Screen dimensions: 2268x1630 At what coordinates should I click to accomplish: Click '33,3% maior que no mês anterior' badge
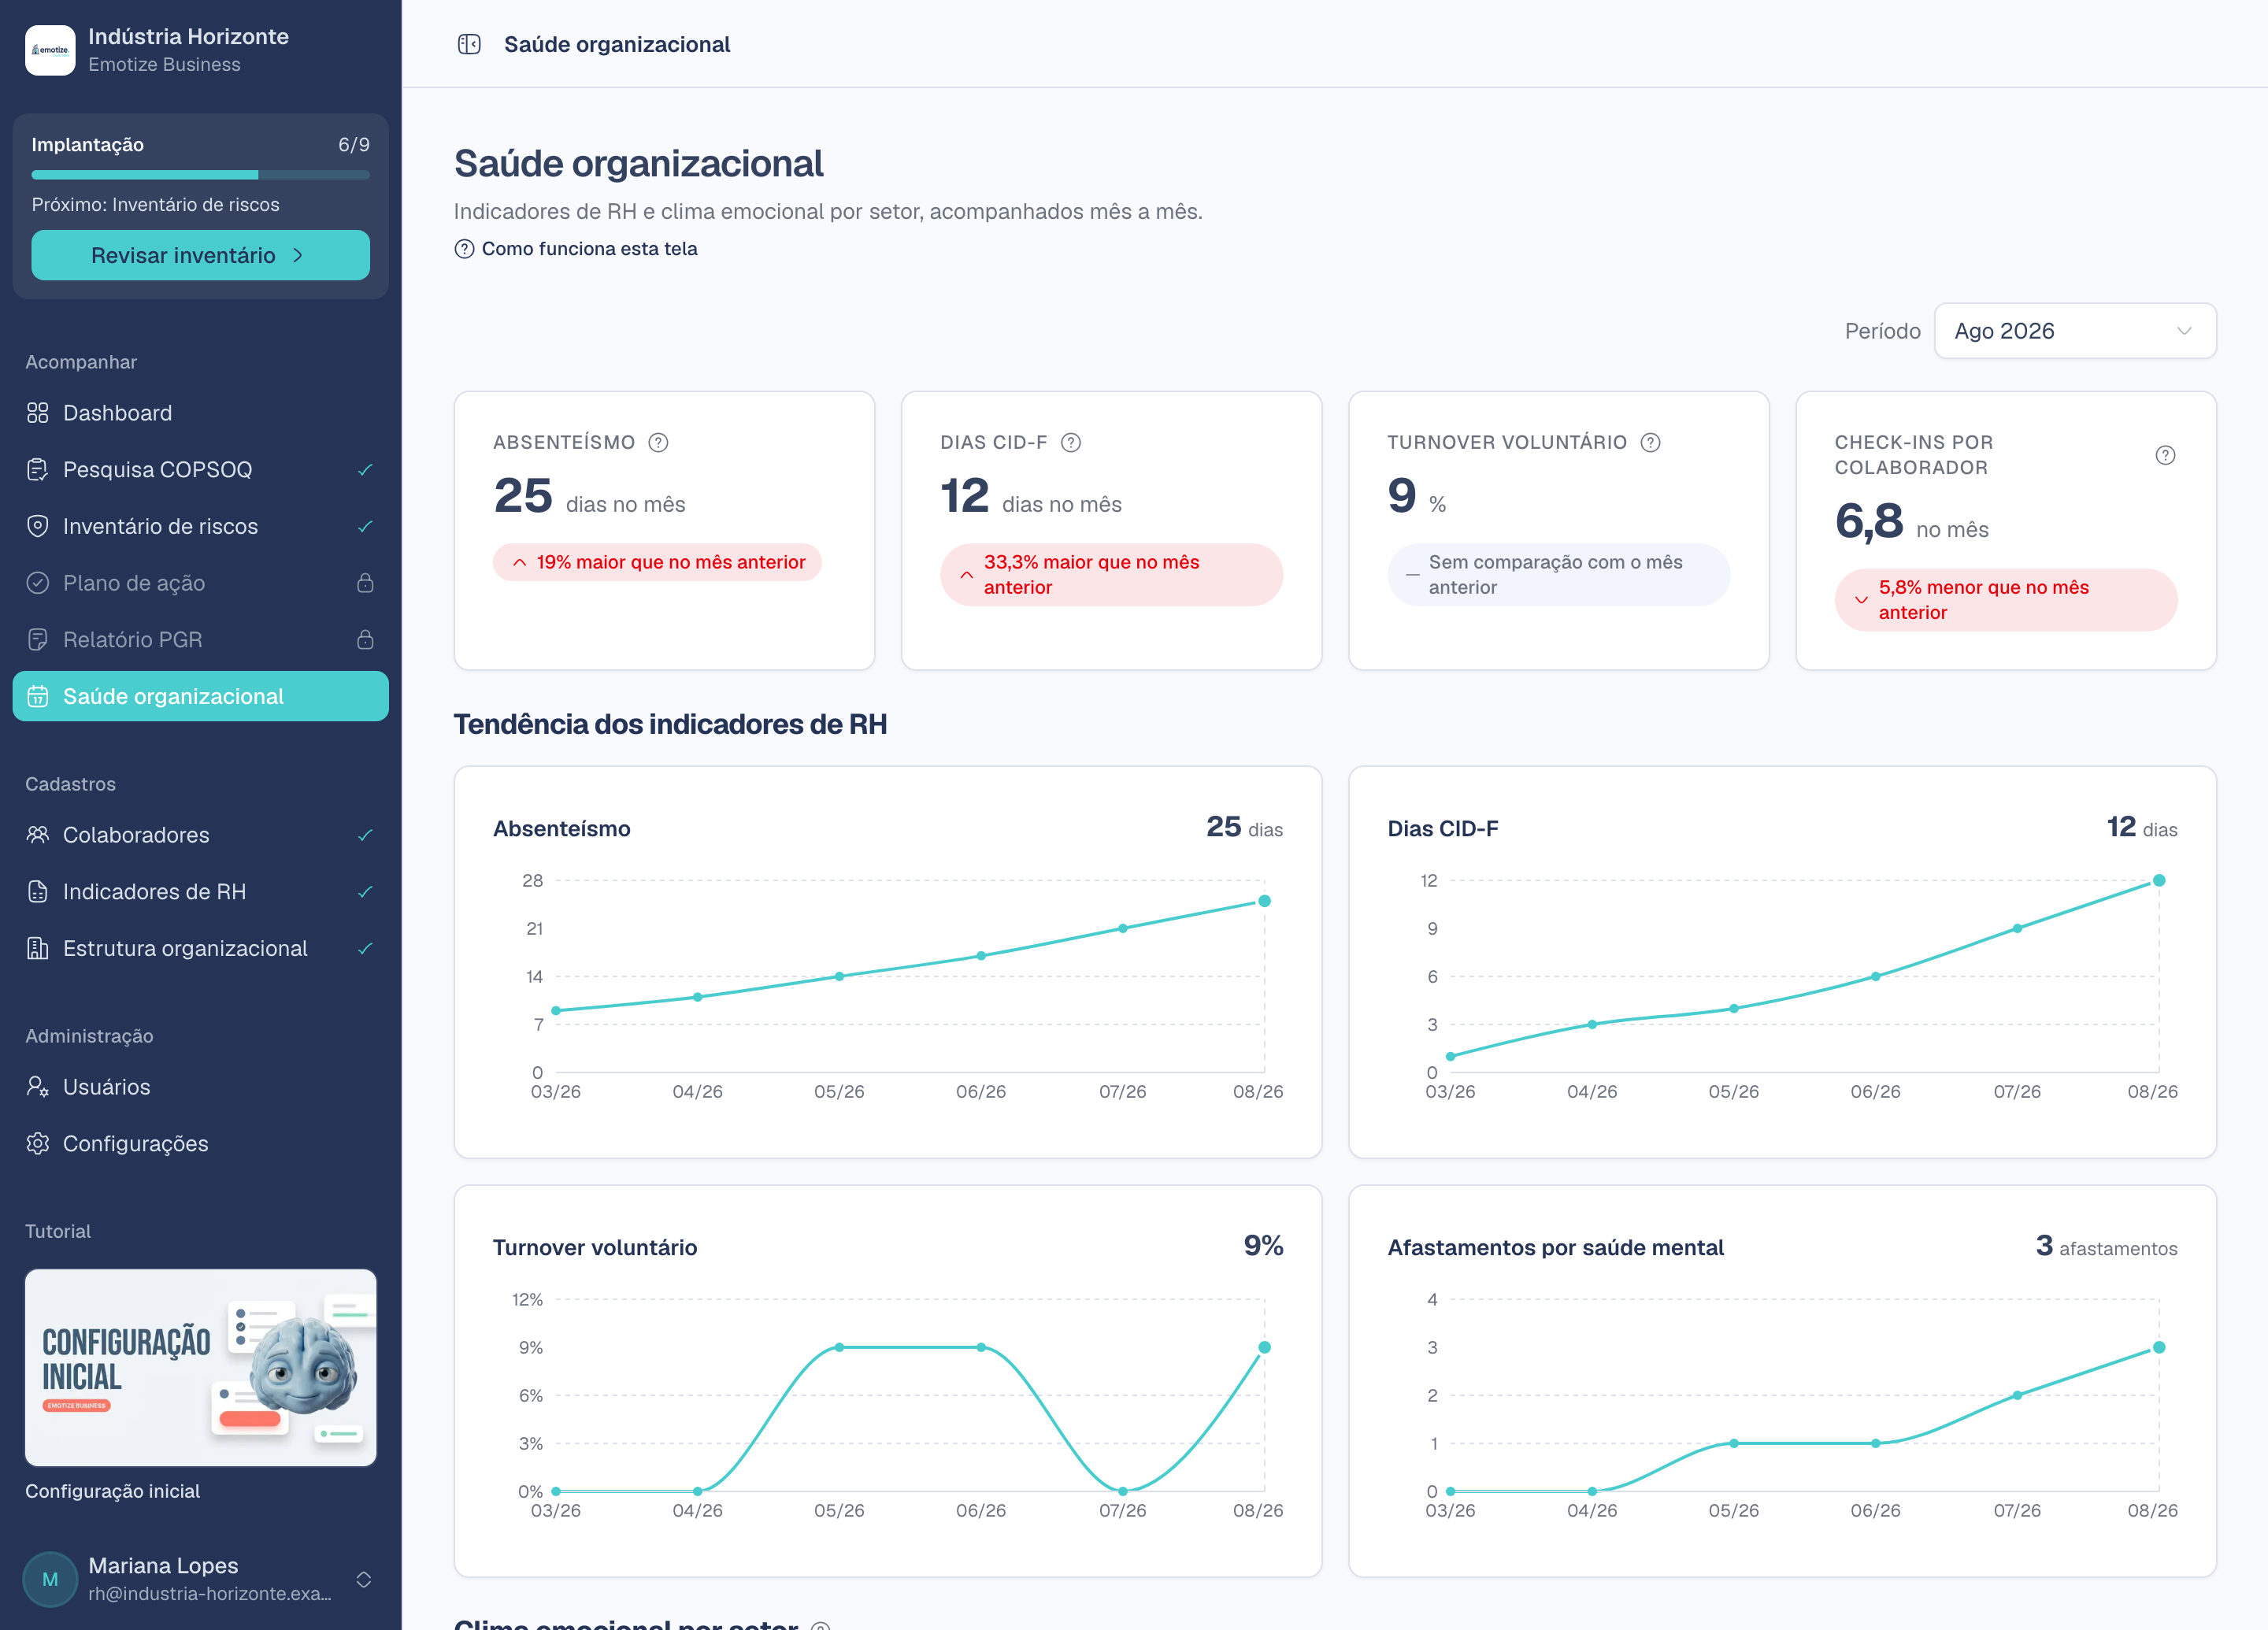coord(1111,575)
